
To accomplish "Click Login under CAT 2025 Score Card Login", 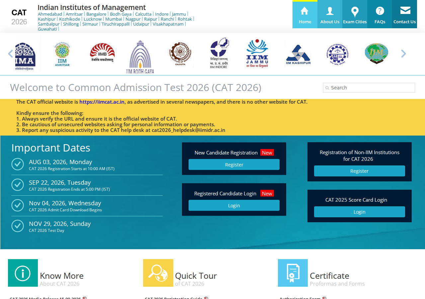I will pyautogui.click(x=360, y=212).
